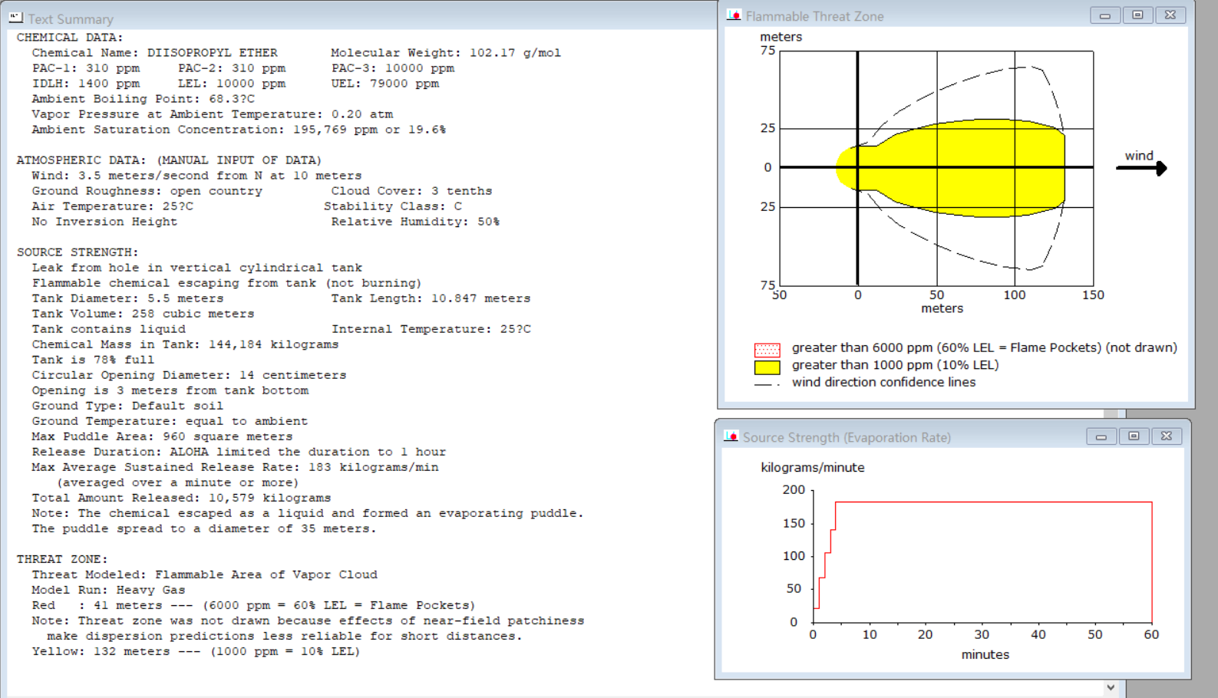Click the kilograms/minute axis label
The height and width of the screenshot is (698, 1218).
click(812, 467)
